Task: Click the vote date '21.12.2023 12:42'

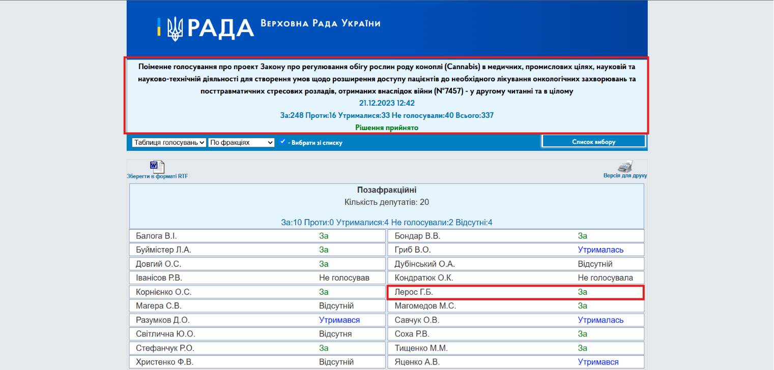Action: [x=387, y=103]
